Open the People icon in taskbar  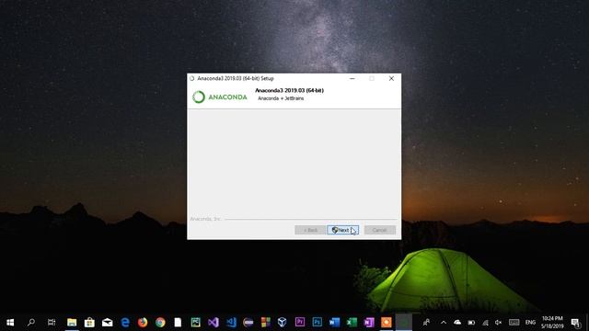tap(426, 322)
